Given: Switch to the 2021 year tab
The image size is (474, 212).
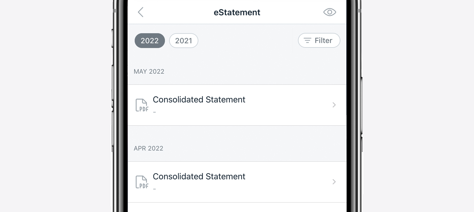Looking at the screenshot, I should (184, 41).
